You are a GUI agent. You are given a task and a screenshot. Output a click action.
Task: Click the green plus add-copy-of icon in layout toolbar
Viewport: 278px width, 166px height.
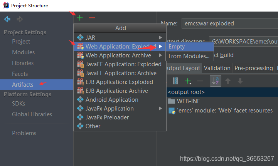[188, 81]
